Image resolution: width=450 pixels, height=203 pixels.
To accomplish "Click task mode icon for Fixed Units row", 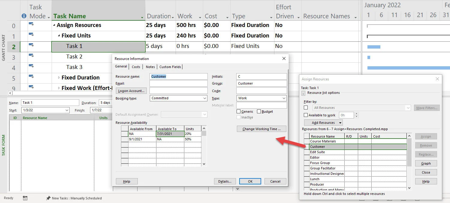I will pos(31,34).
